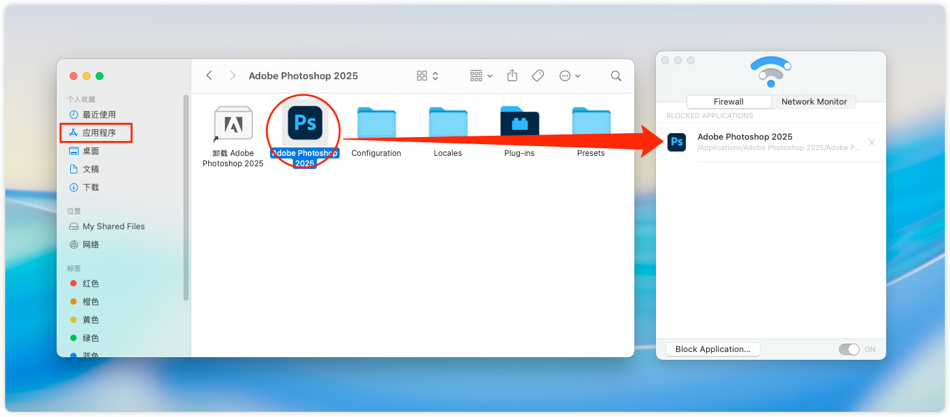The height and width of the screenshot is (417, 950).
Task: Toggle the firewall ON switch
Action: pos(848,349)
